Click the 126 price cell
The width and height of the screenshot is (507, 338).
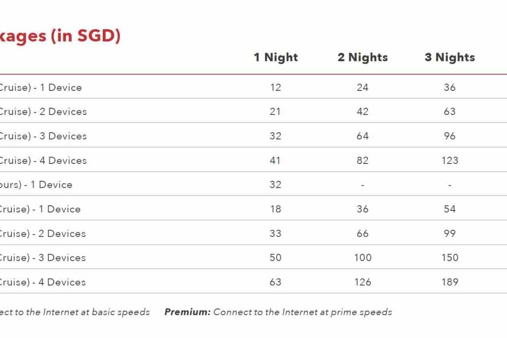pos(363,282)
